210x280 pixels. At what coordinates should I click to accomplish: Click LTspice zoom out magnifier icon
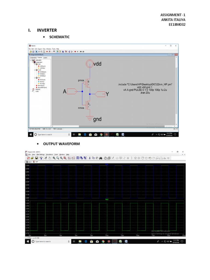point(61,158)
